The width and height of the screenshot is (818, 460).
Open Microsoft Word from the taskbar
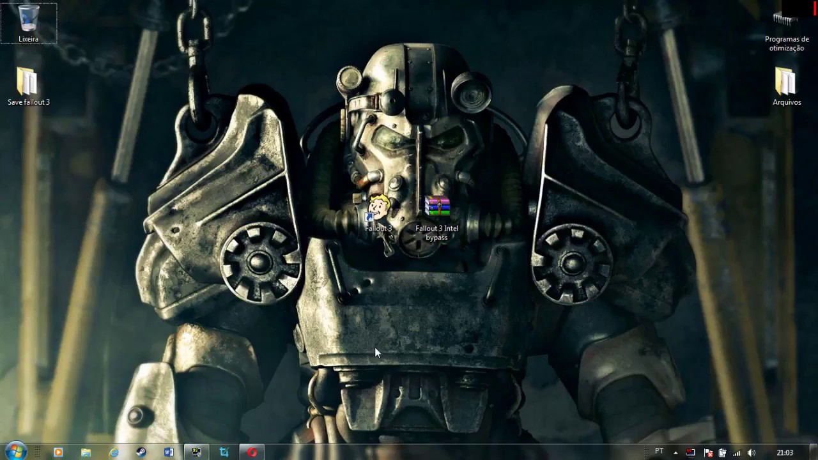(x=169, y=452)
